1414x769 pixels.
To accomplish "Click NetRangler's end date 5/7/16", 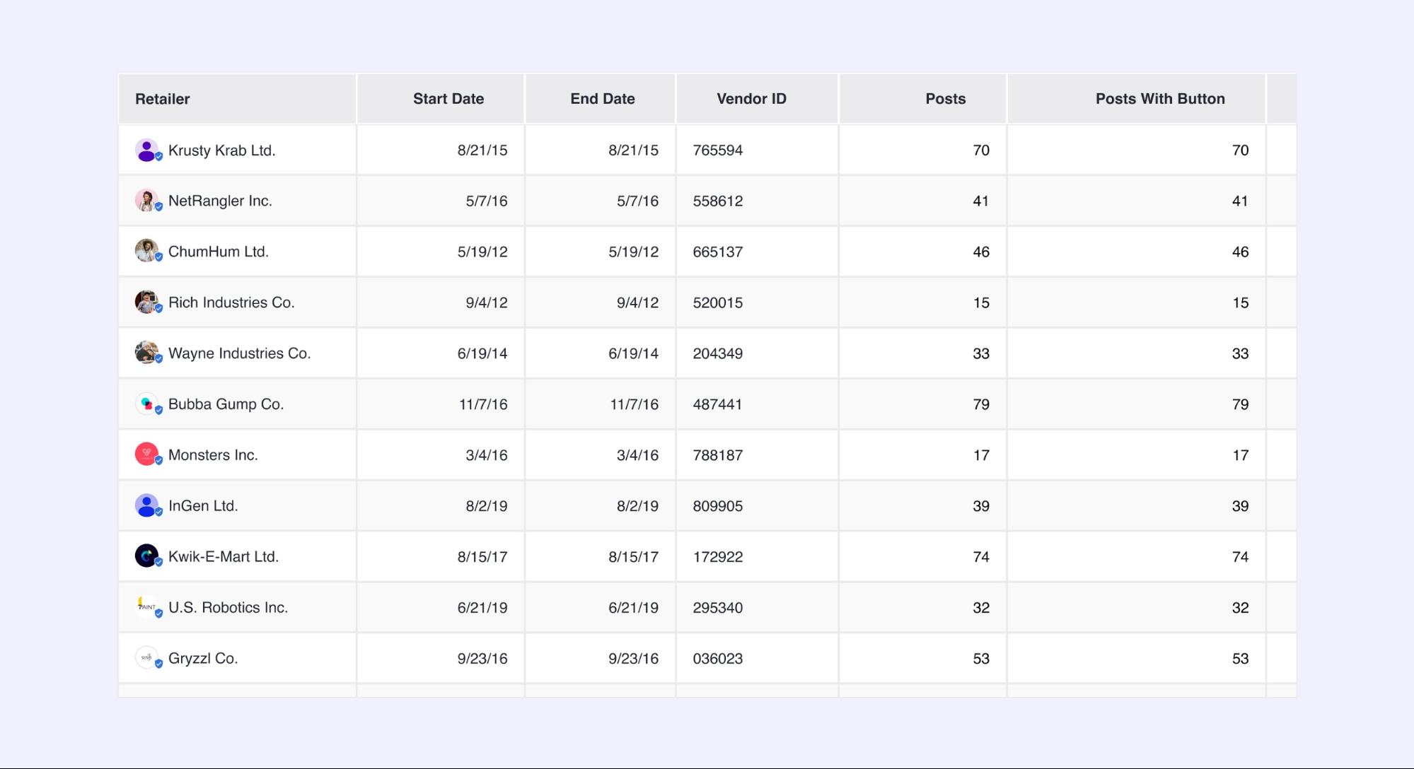I will (x=637, y=201).
